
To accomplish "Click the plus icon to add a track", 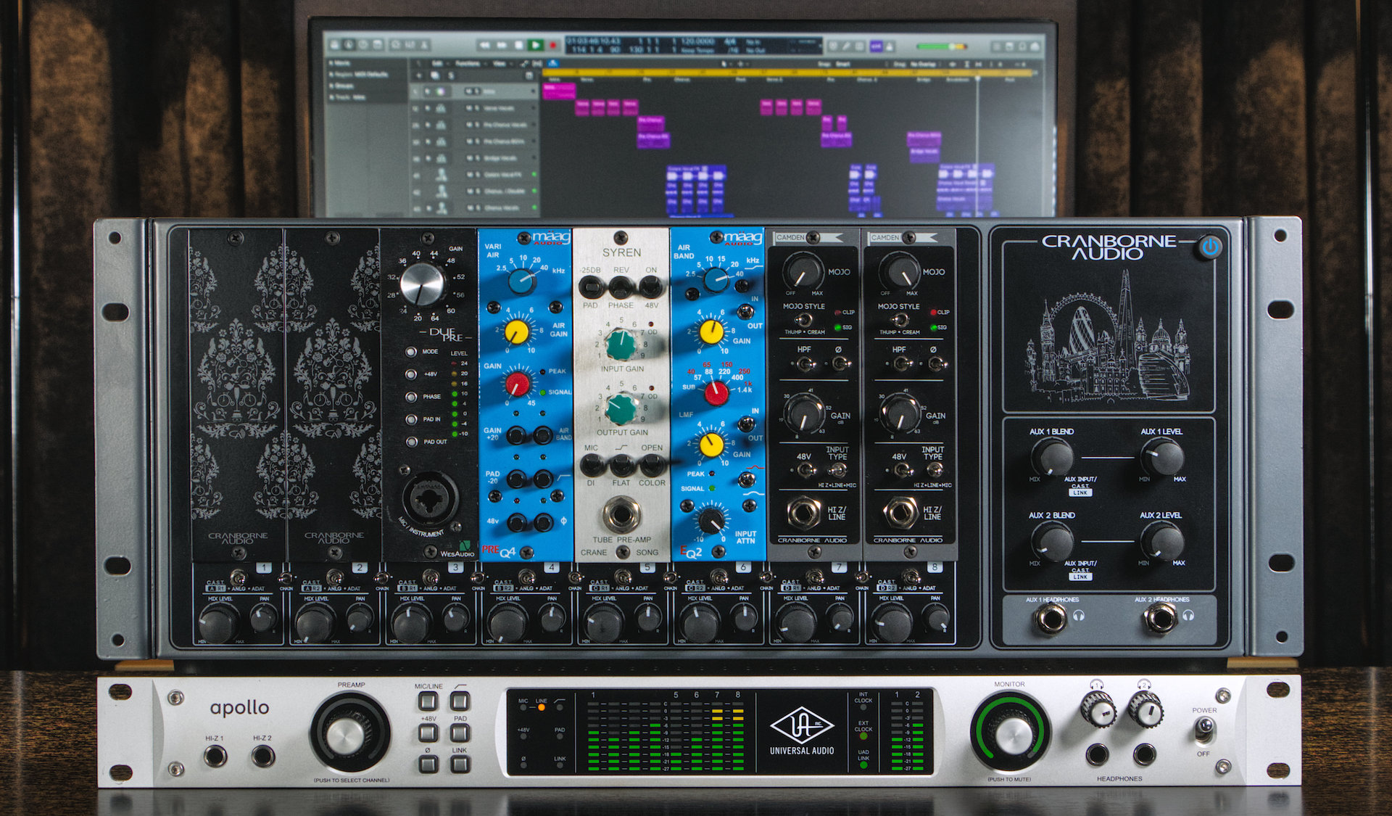I will (418, 75).
